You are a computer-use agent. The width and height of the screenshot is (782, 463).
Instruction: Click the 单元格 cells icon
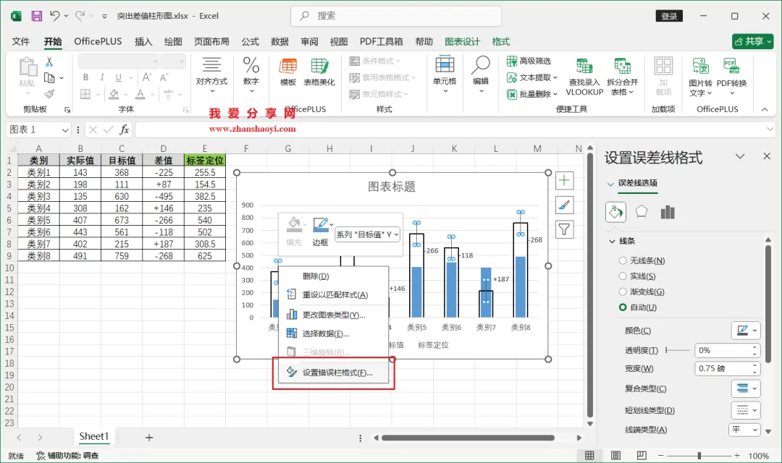point(445,65)
